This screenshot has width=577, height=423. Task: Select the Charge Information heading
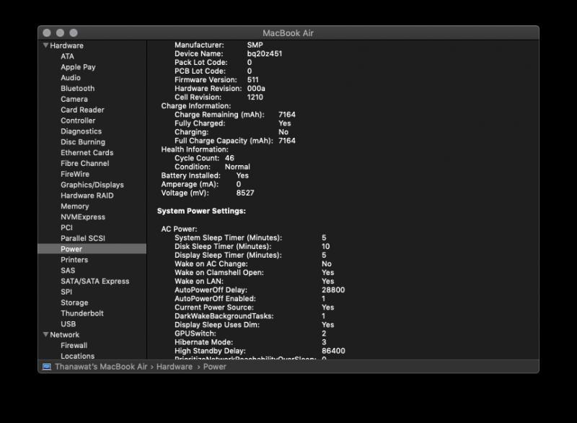click(x=196, y=106)
